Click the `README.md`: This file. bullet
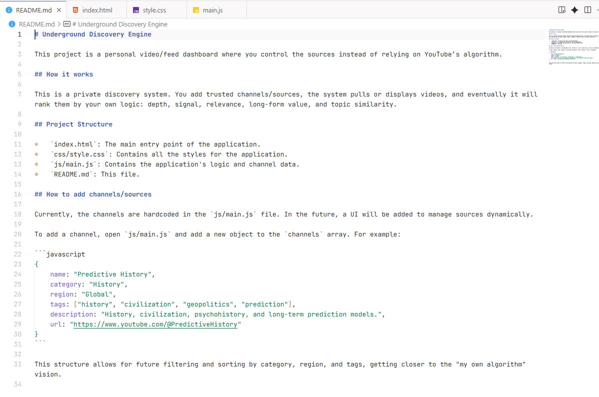 click(x=87, y=174)
